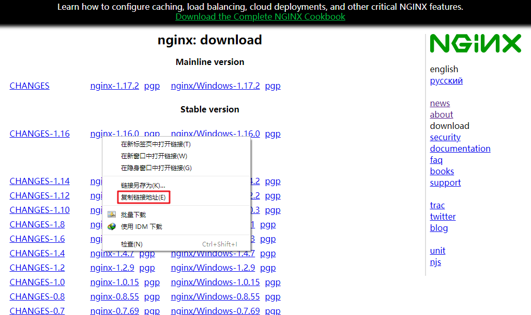Download nginx-1.17.2 source link

point(114,86)
